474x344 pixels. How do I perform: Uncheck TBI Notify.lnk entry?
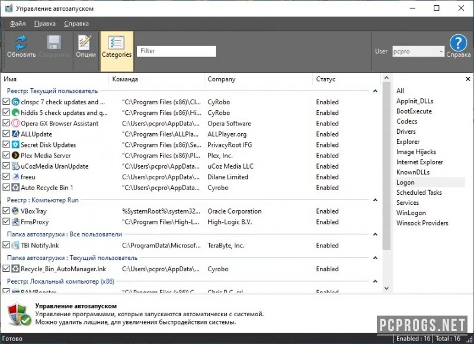[6, 245]
